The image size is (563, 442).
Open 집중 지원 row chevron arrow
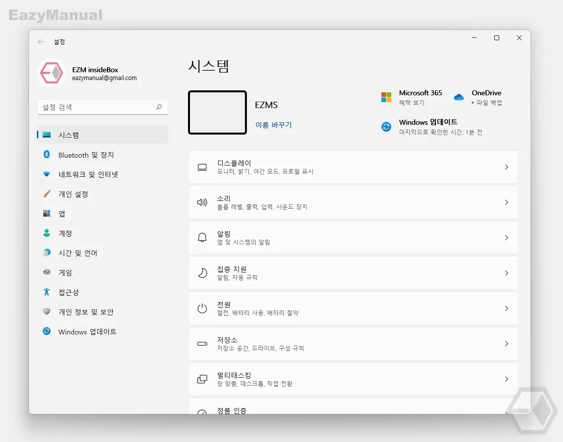pos(506,273)
